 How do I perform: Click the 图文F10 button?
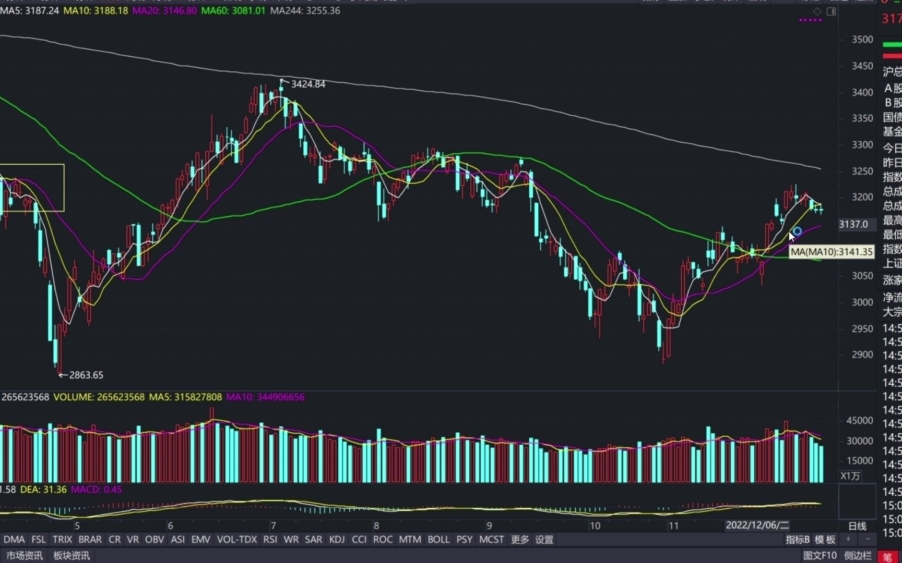coord(820,556)
